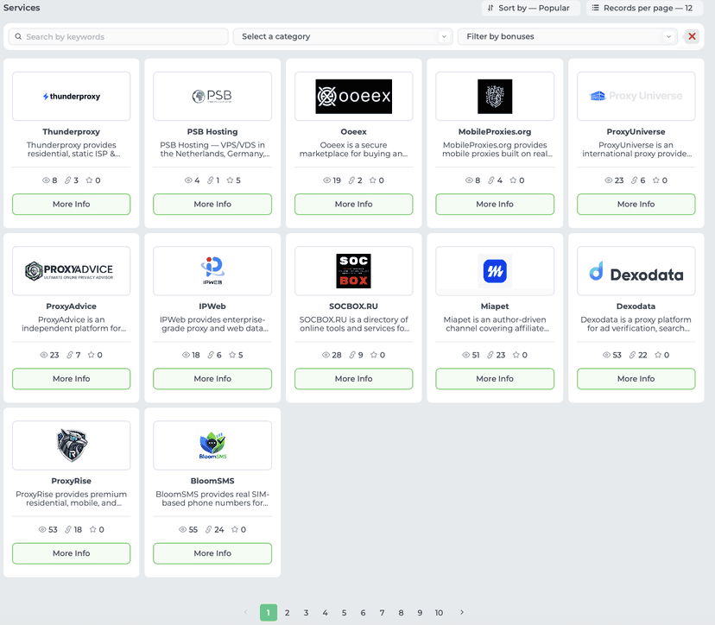Click the previous page arrow
The image size is (715, 625).
246,612
